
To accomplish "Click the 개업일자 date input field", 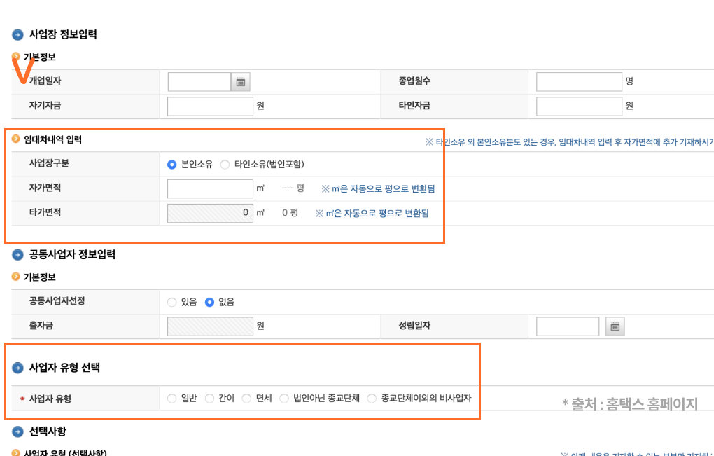I will [198, 81].
